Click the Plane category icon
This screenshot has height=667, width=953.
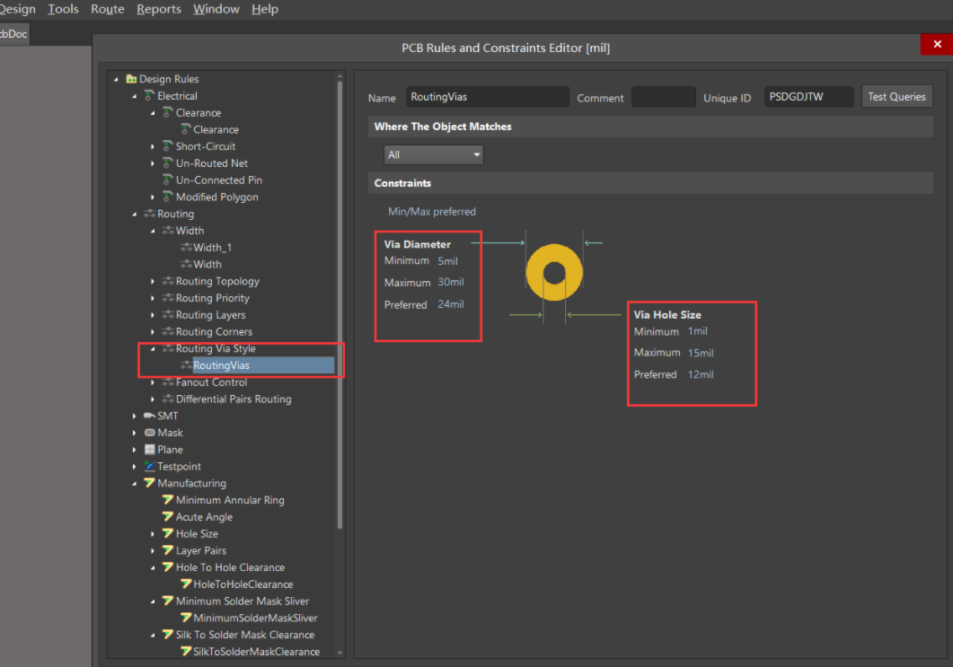(149, 450)
